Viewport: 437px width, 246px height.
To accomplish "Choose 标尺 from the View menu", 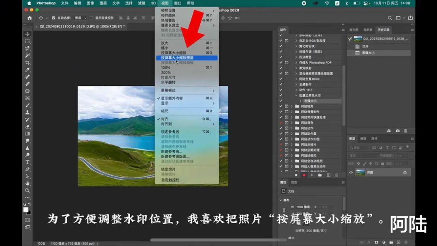I will 187,111.
